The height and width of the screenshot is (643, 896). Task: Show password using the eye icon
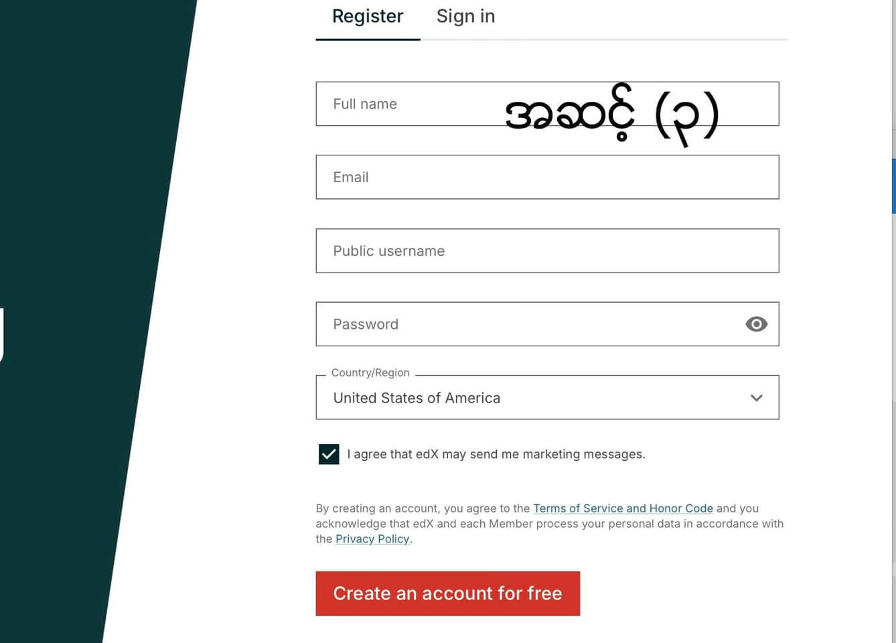click(756, 324)
